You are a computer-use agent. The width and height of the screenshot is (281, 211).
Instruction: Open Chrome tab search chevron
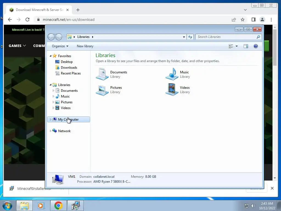pyautogui.click(x=245, y=10)
